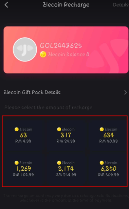The height and width of the screenshot is (209, 129).
Task: Go back using the top-left arrow
Action: [6, 5]
